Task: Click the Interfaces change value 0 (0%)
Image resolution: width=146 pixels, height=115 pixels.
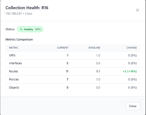Action: pyautogui.click(x=132, y=63)
